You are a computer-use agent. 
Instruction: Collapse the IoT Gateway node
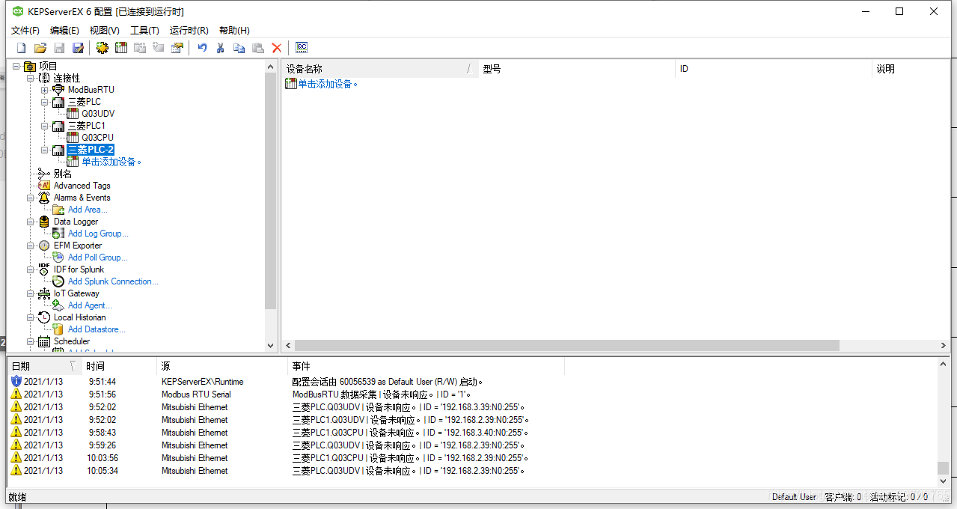point(31,293)
